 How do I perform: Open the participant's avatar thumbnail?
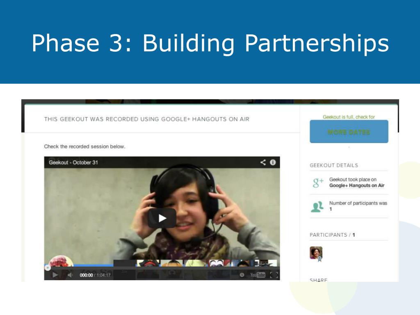316,253
